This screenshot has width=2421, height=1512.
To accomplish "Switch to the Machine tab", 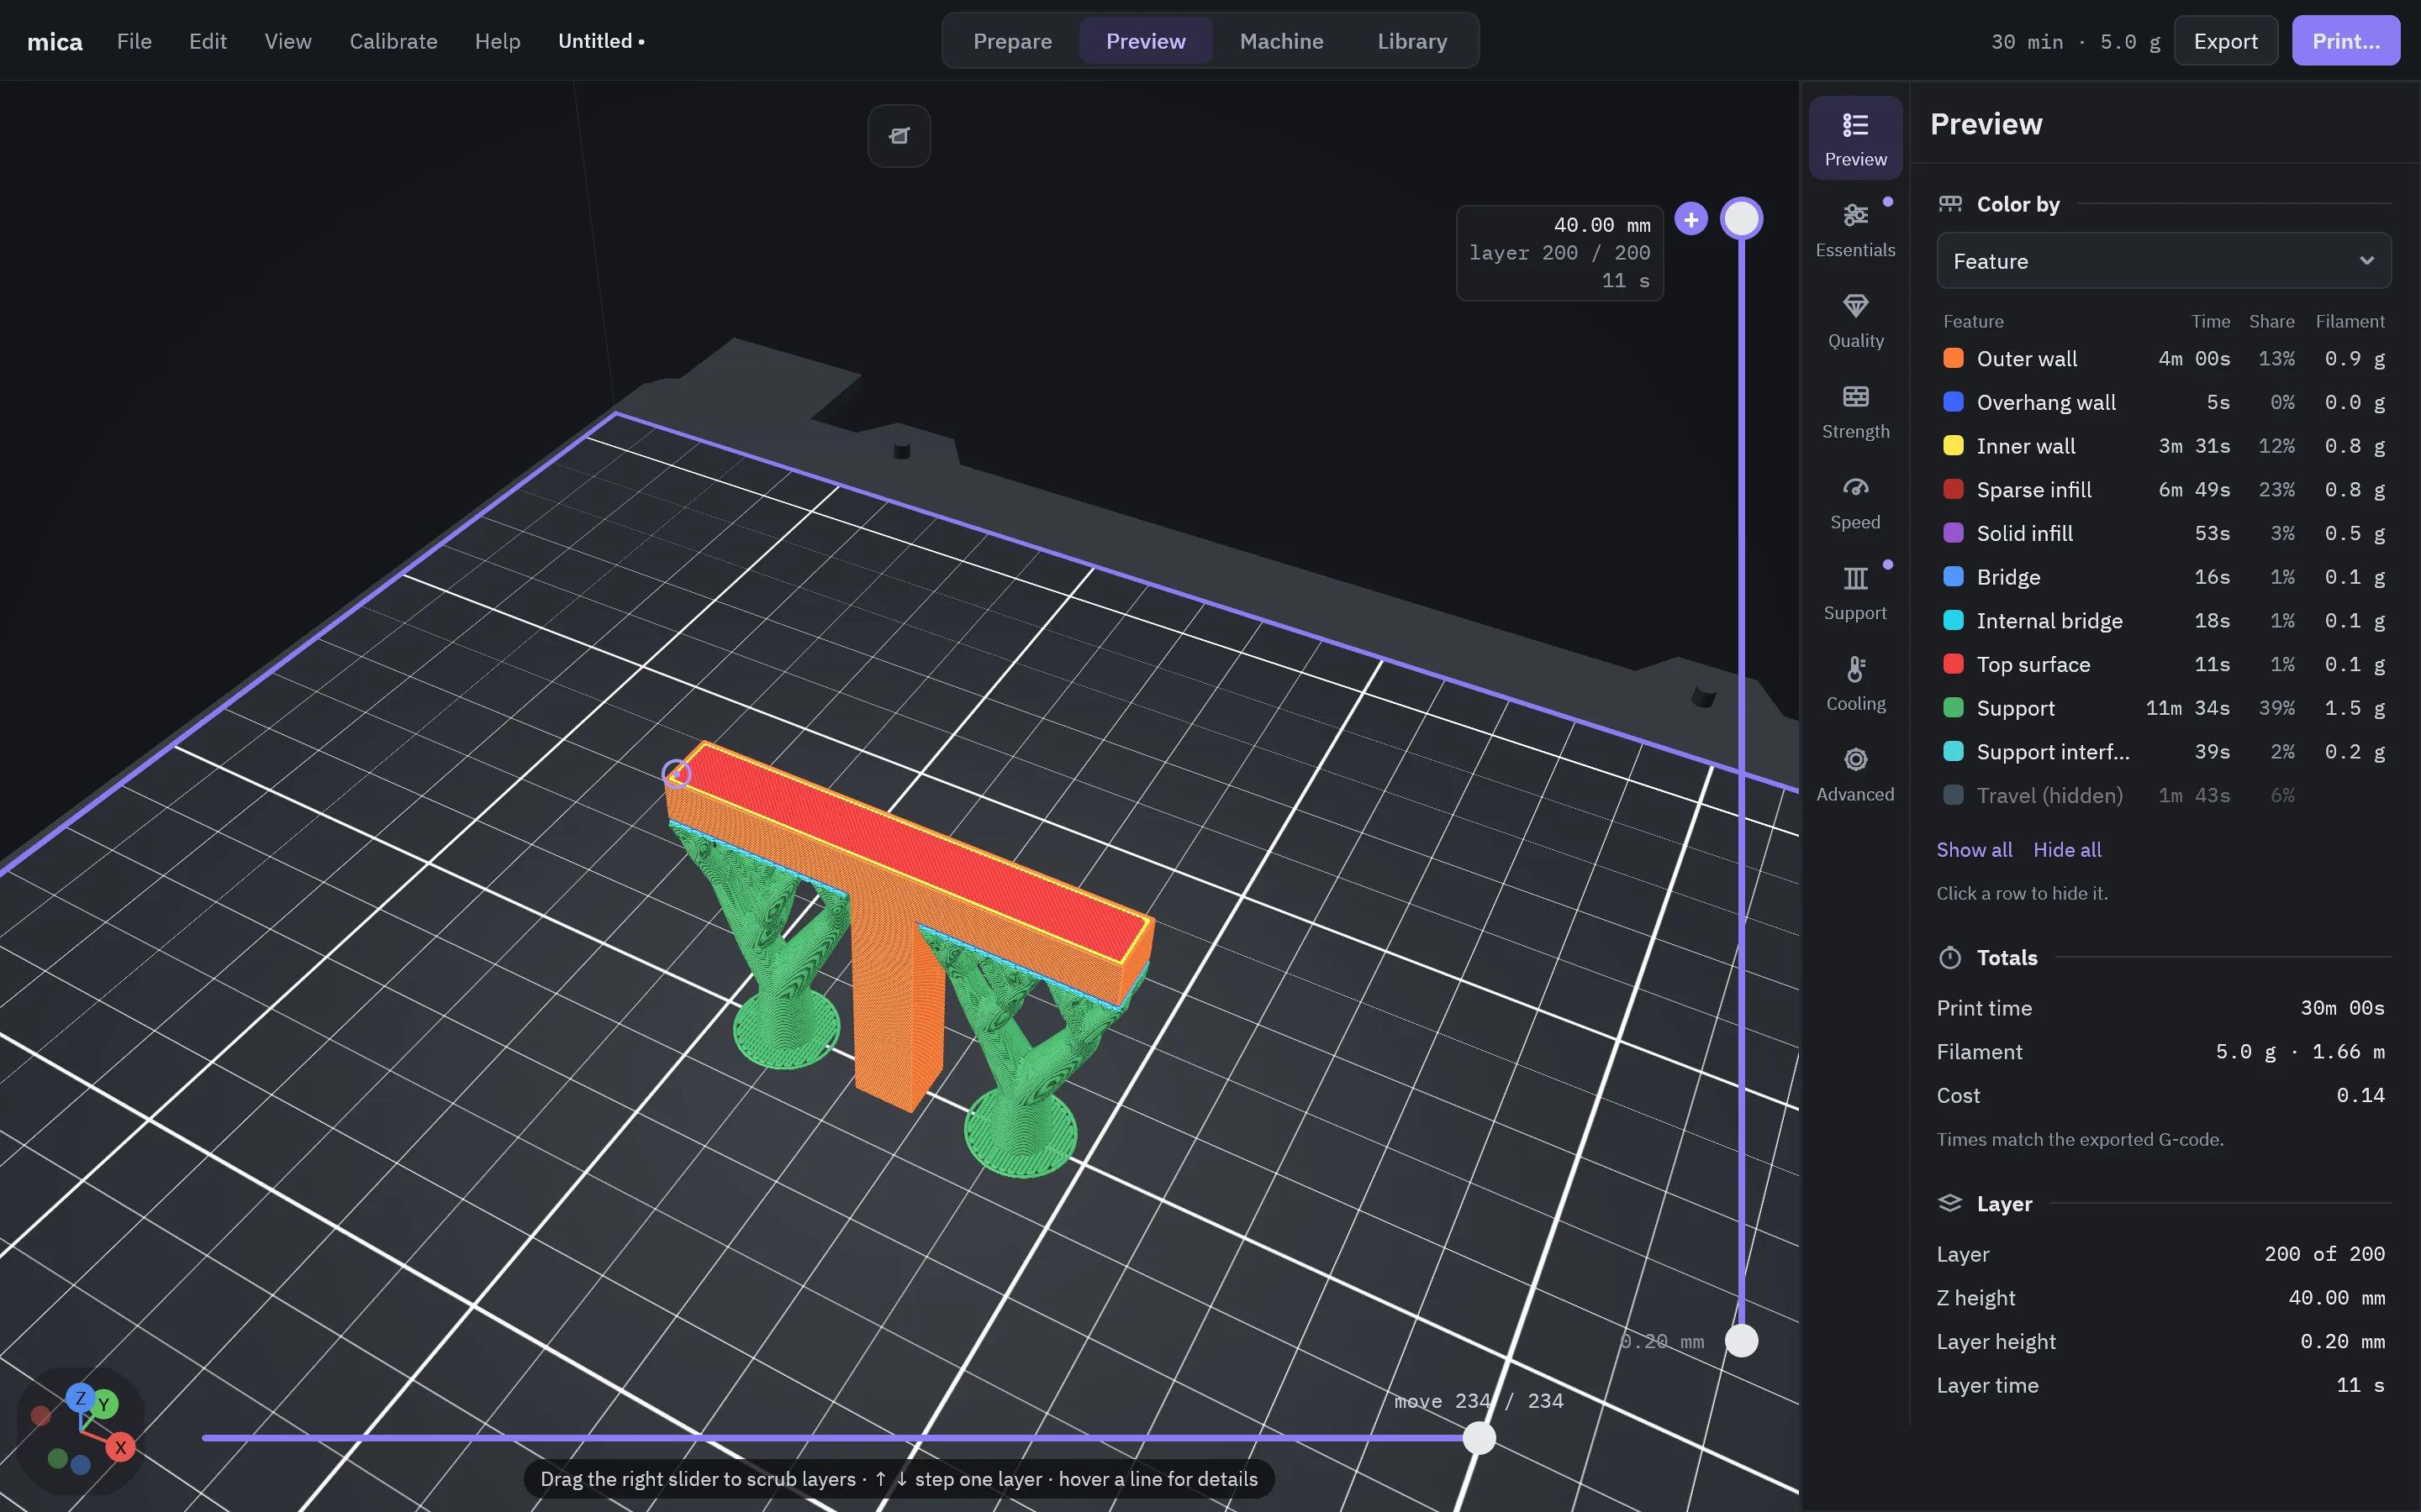I will click(1281, 41).
